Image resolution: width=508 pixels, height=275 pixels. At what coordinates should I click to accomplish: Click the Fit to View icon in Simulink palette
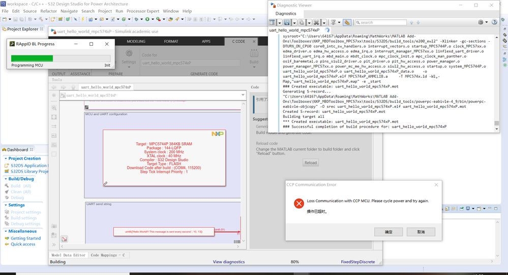(x=54, y=117)
